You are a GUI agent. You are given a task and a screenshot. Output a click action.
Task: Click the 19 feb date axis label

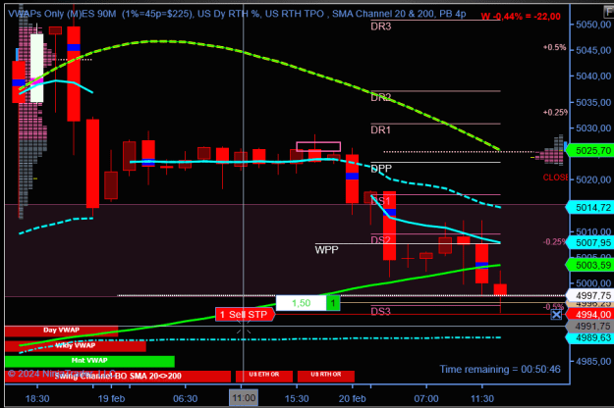(x=111, y=398)
